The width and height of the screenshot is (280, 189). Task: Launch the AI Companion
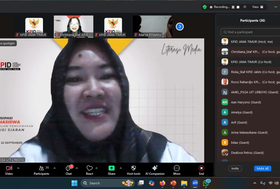point(155,168)
